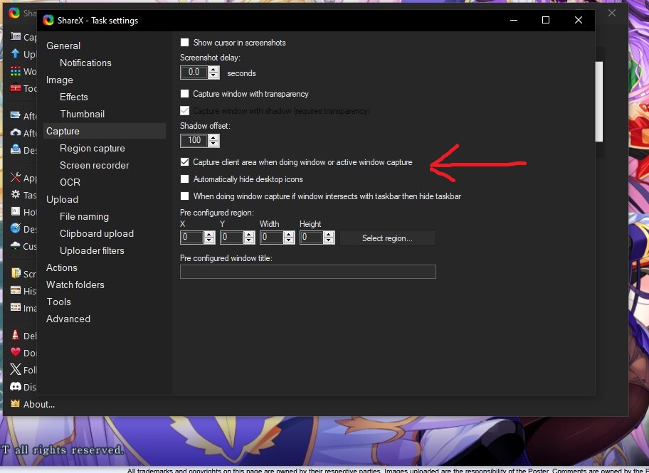Select Upload category in settings tree

click(x=62, y=199)
